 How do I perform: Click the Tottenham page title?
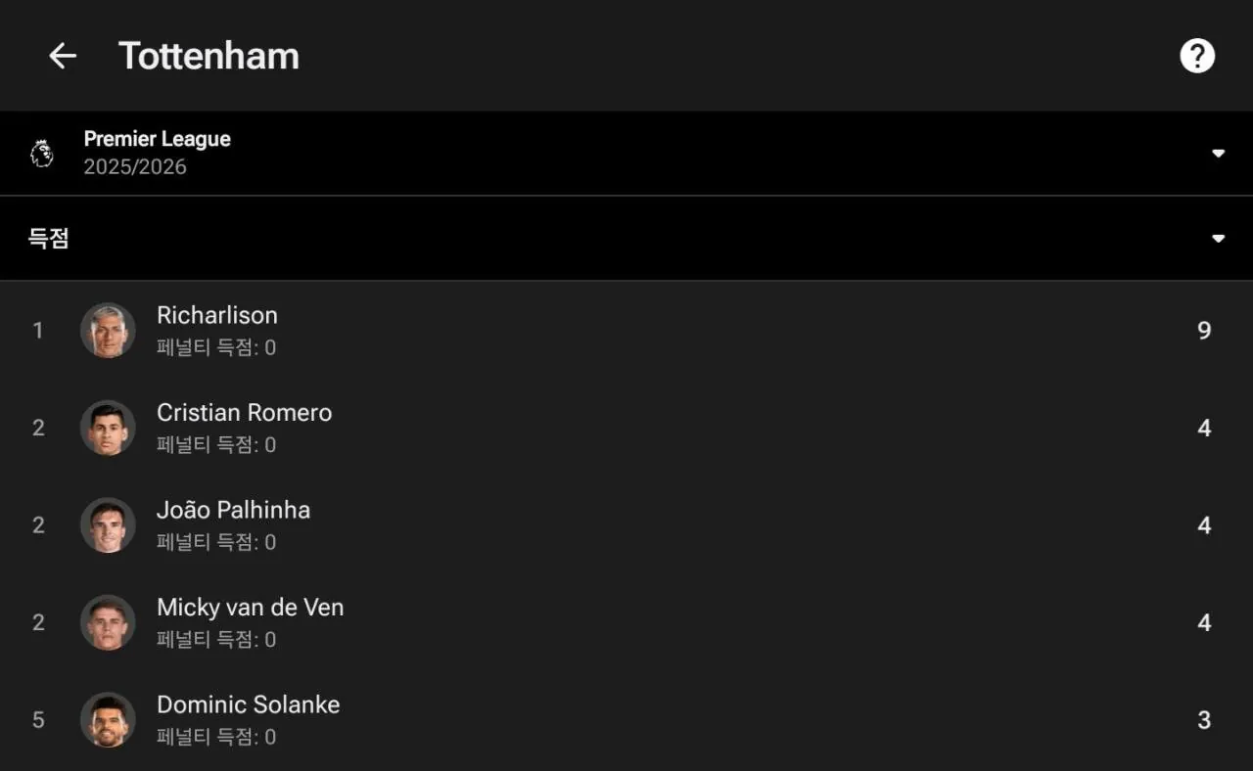coord(209,56)
